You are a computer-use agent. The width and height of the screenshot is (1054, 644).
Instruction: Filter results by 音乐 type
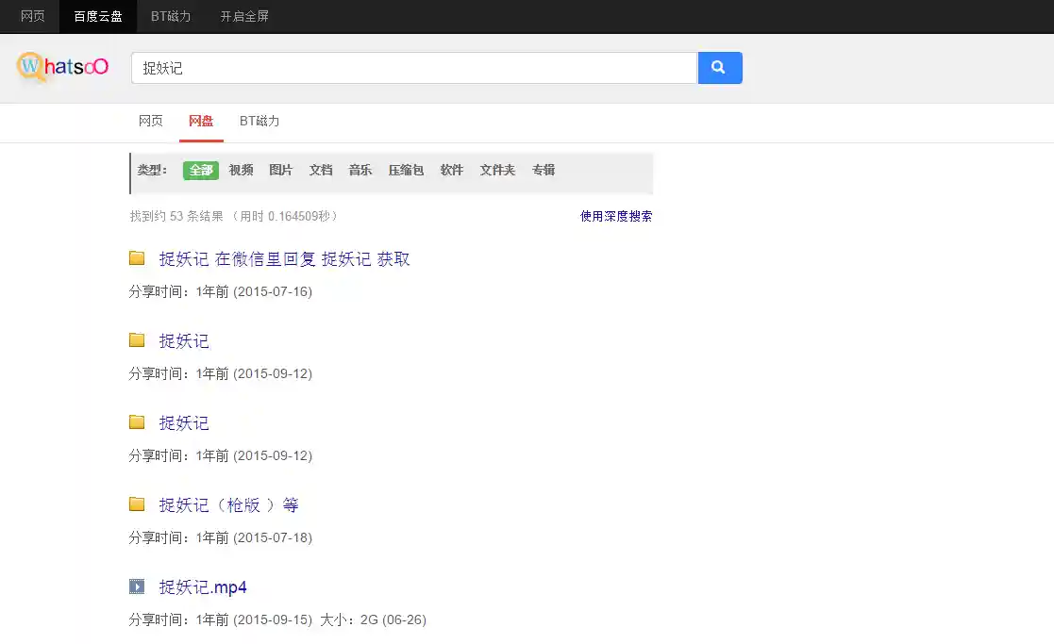pos(360,170)
